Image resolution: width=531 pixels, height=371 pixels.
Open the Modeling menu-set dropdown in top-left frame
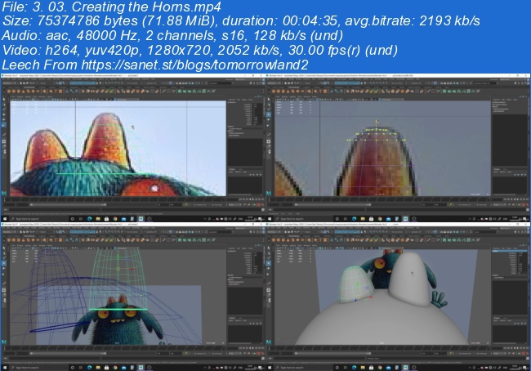point(9,83)
